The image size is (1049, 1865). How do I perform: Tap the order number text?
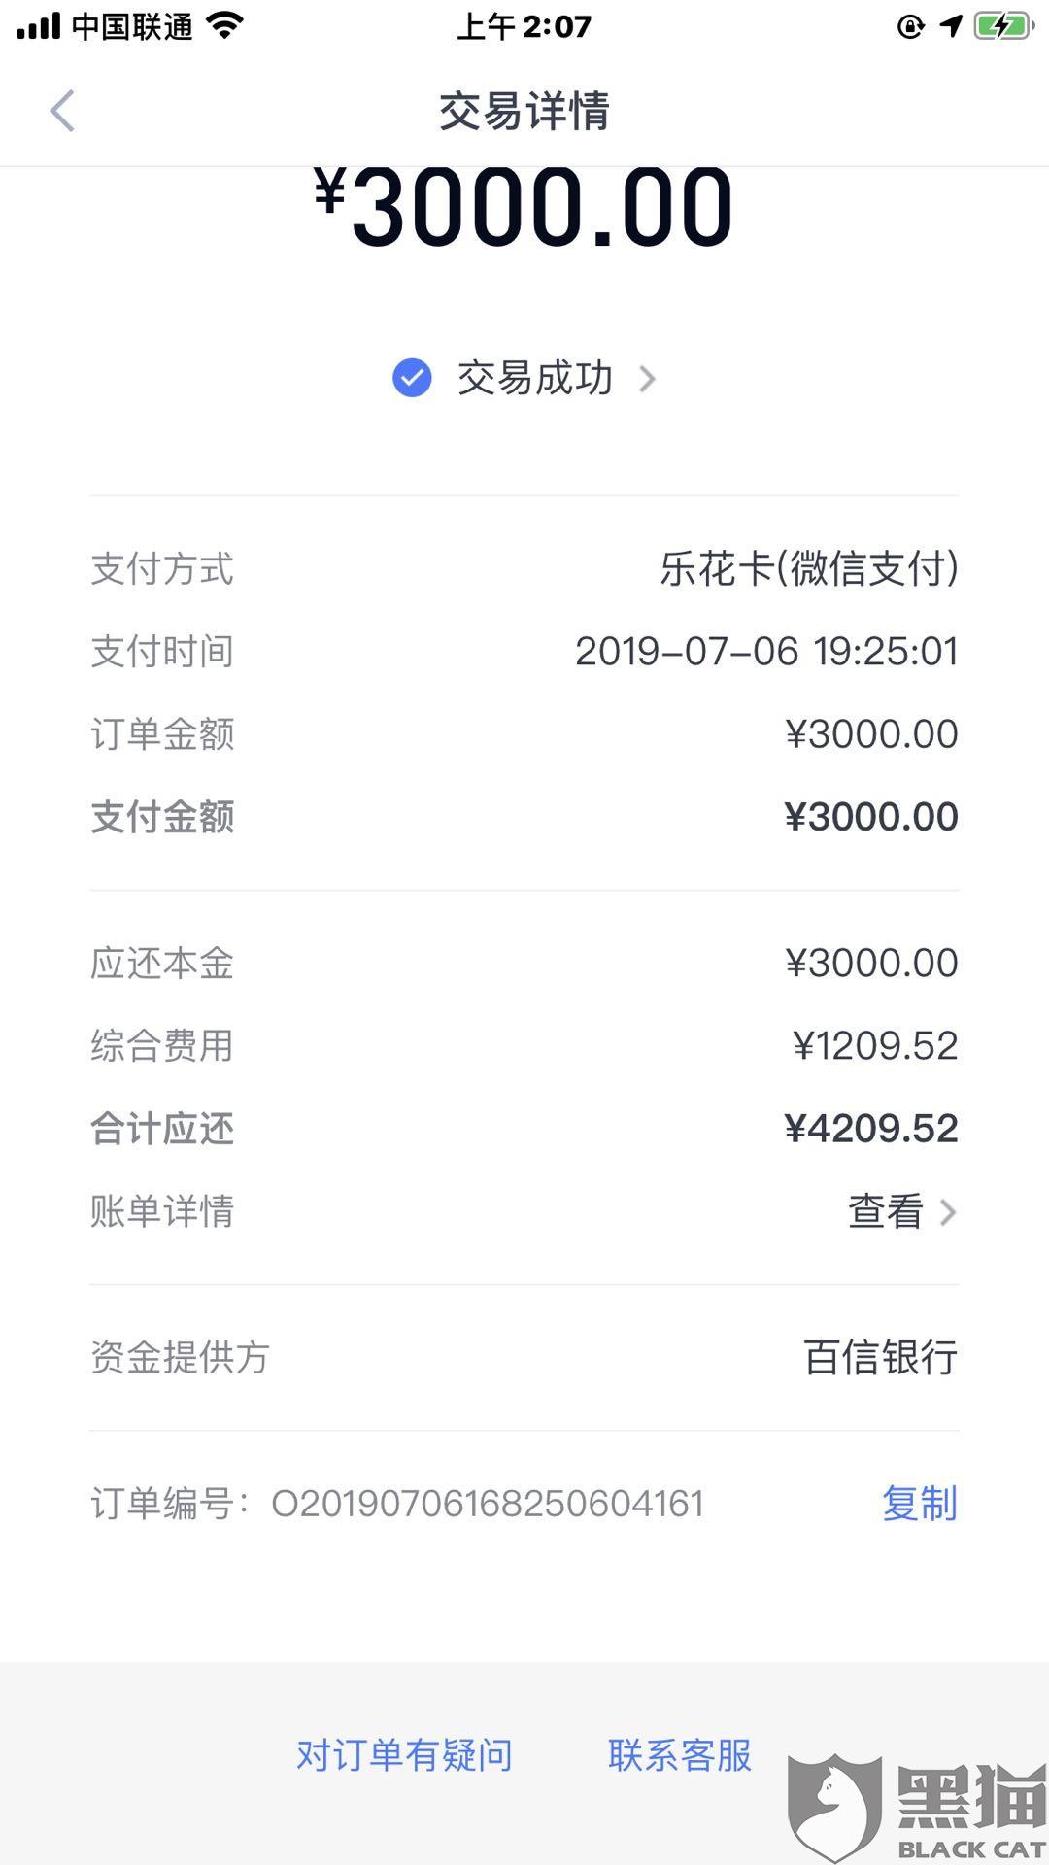pyautogui.click(x=488, y=1504)
